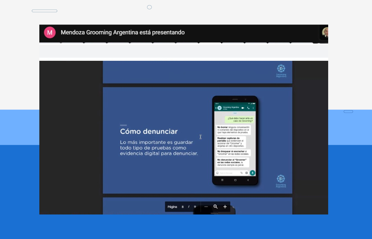Image resolution: width=372 pixels, height=239 pixels.
Task: Click the current page number 8 field
Action: [183, 207]
